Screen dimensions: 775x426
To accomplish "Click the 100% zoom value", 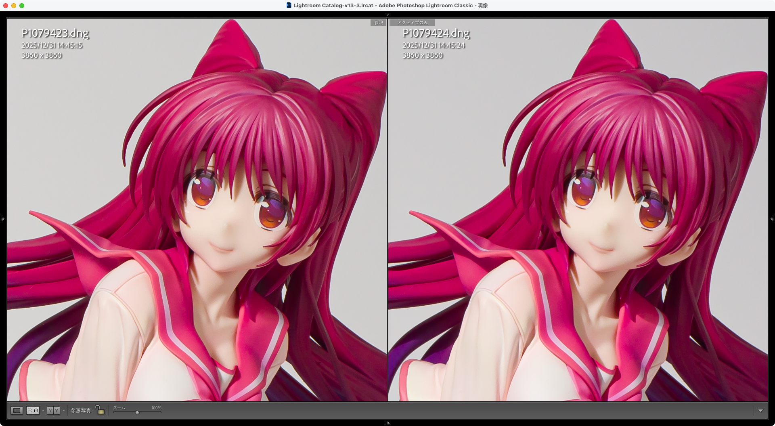I will click(x=156, y=408).
